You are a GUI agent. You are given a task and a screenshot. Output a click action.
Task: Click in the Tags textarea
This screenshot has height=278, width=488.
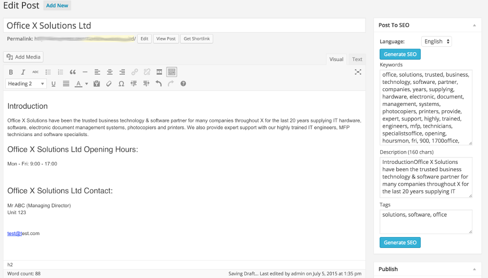click(x=426, y=222)
